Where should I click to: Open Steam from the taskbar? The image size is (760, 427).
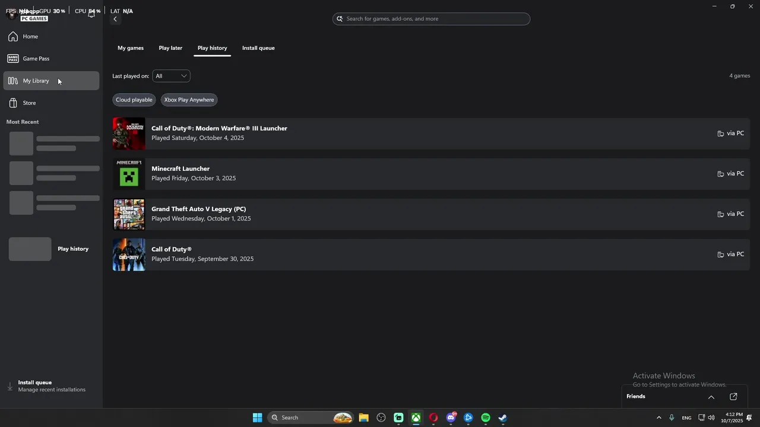[x=503, y=418]
